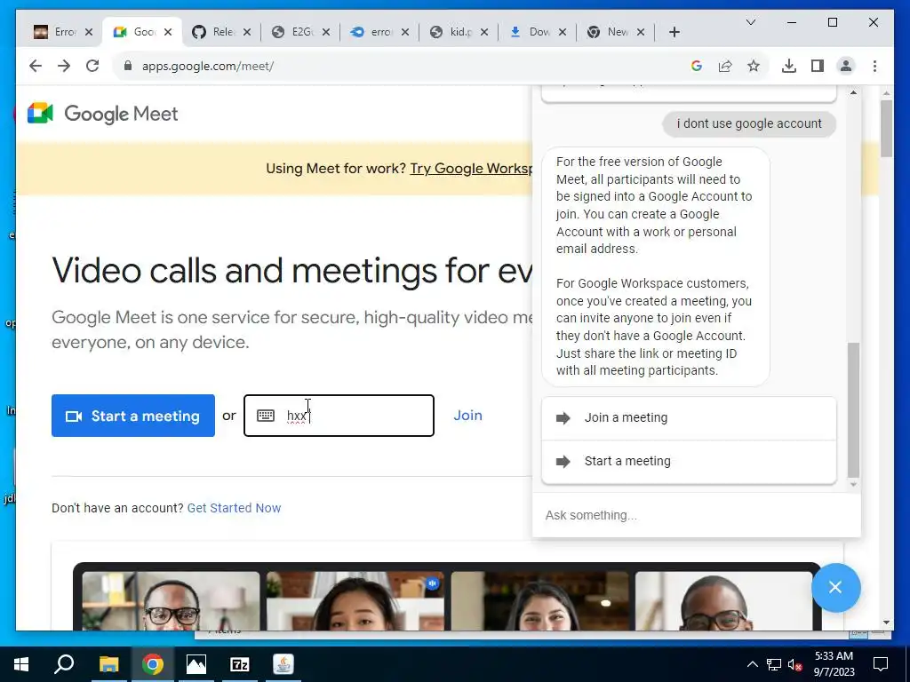Open the Google icon in the address bar
This screenshot has width=910, height=682.
coord(697,66)
